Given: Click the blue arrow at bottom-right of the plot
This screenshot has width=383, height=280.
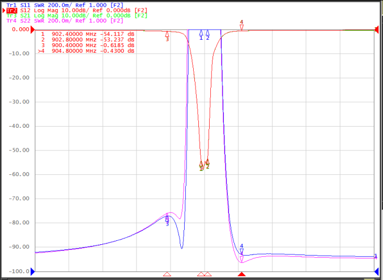Looking at the screenshot, I should tap(376, 271).
